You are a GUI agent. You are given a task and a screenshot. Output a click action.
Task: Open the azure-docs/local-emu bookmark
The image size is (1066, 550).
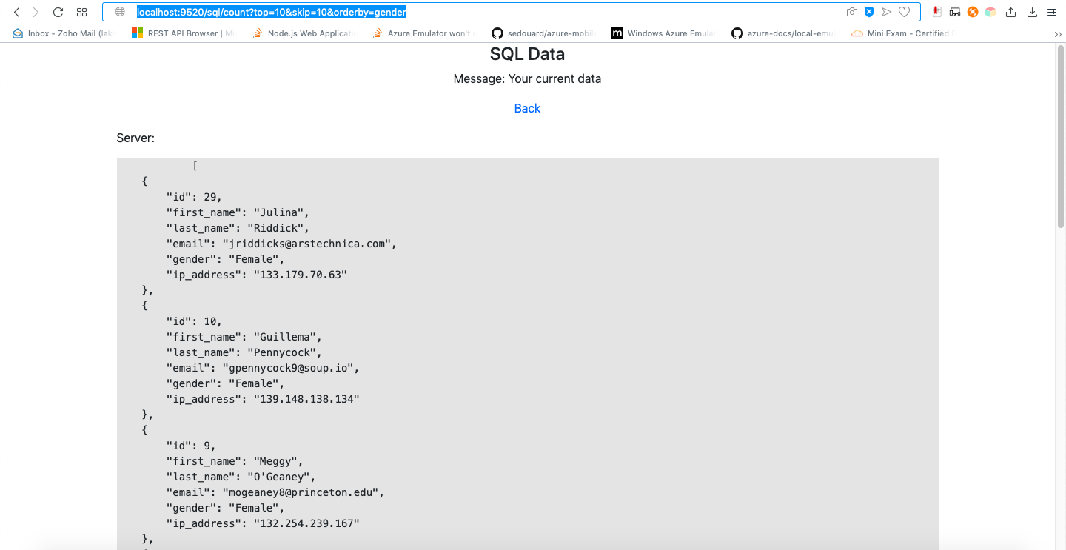click(x=784, y=33)
